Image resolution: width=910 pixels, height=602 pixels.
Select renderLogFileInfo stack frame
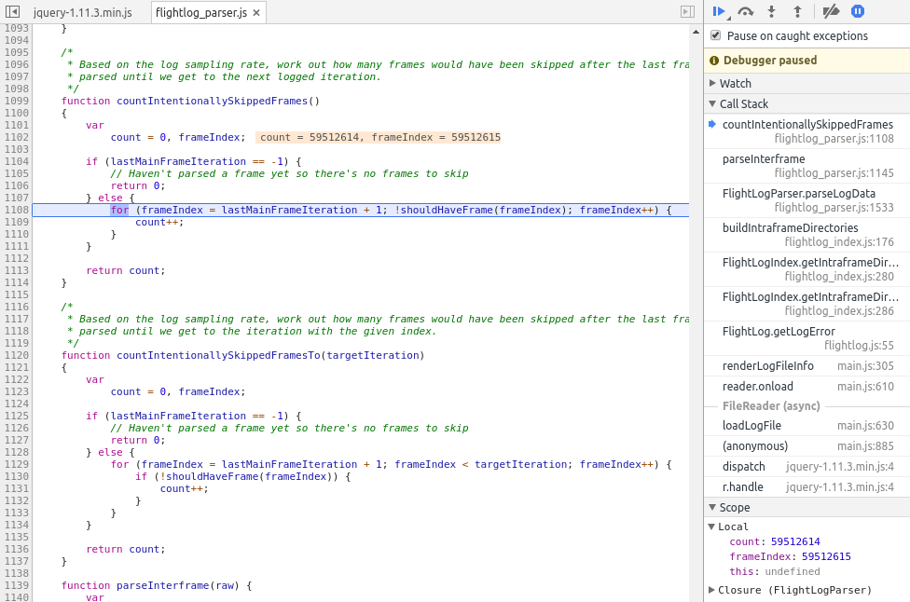(807, 366)
